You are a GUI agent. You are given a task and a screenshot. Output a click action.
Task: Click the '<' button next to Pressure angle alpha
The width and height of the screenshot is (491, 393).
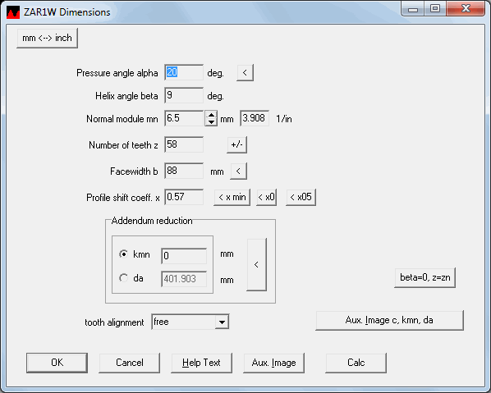pos(245,73)
